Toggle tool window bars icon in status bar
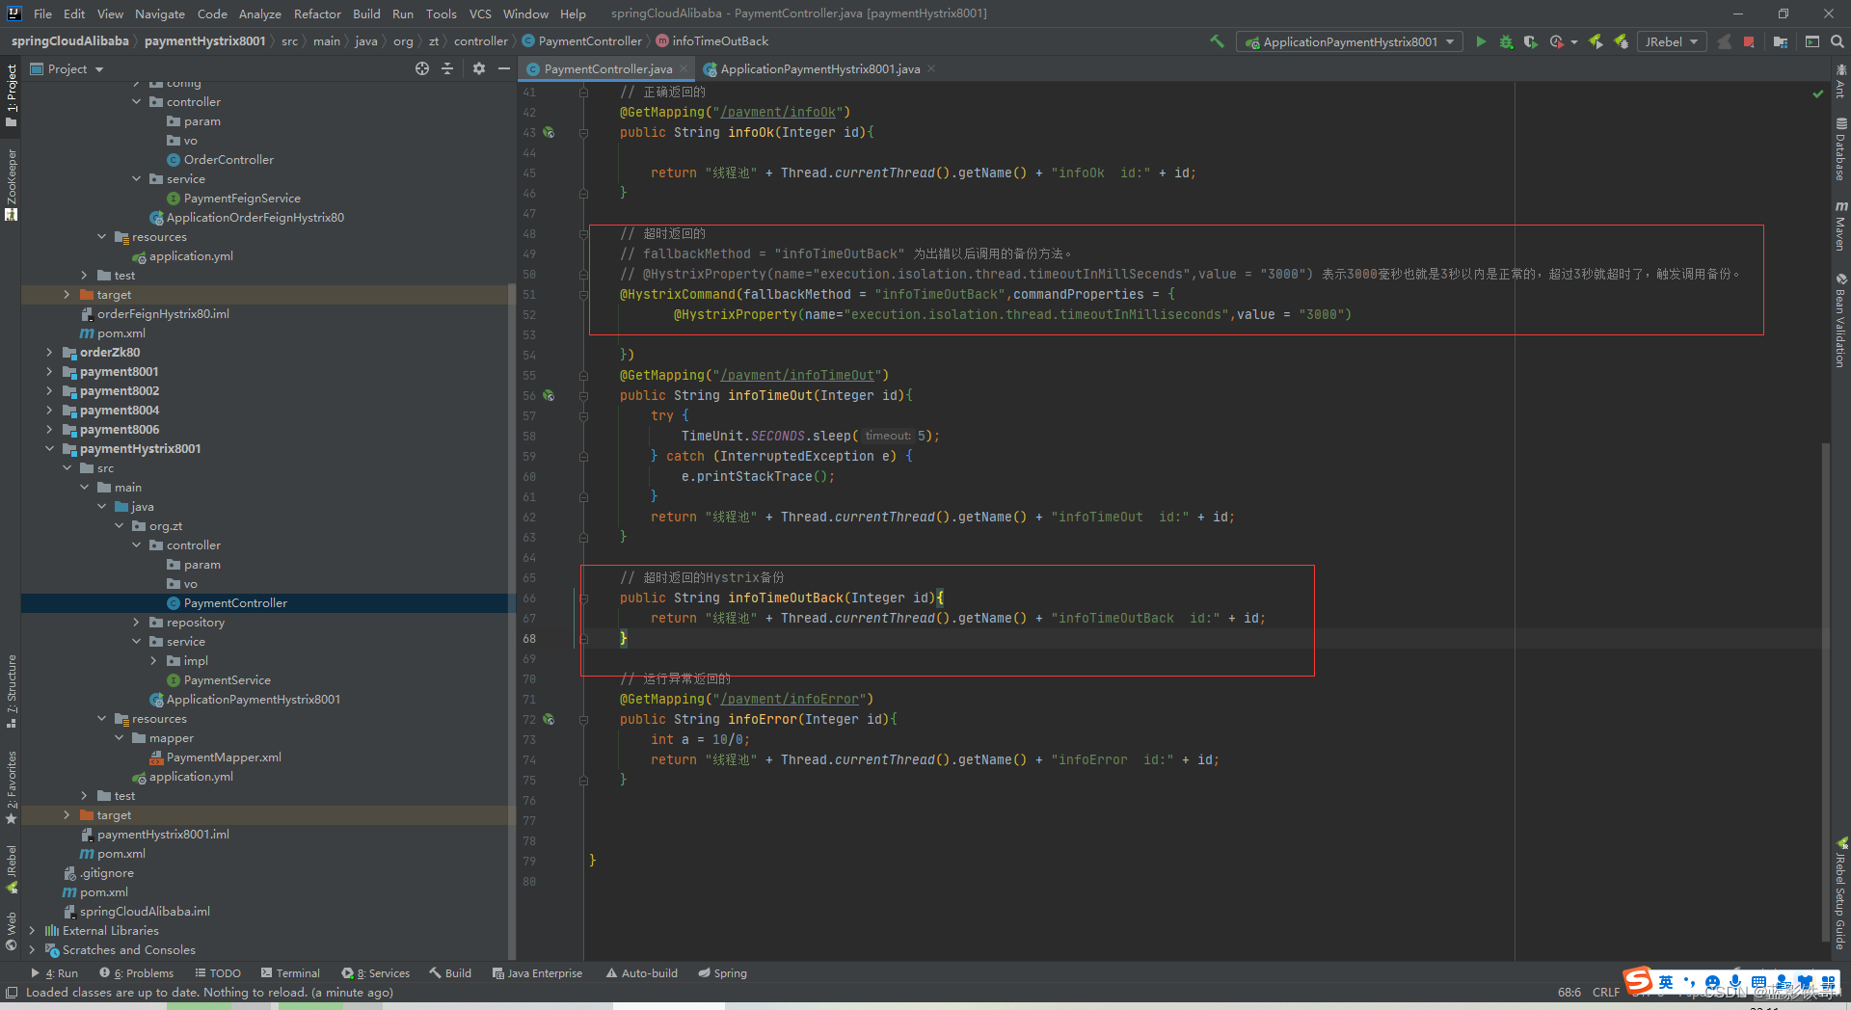Image resolution: width=1851 pixels, height=1010 pixels. 12,993
